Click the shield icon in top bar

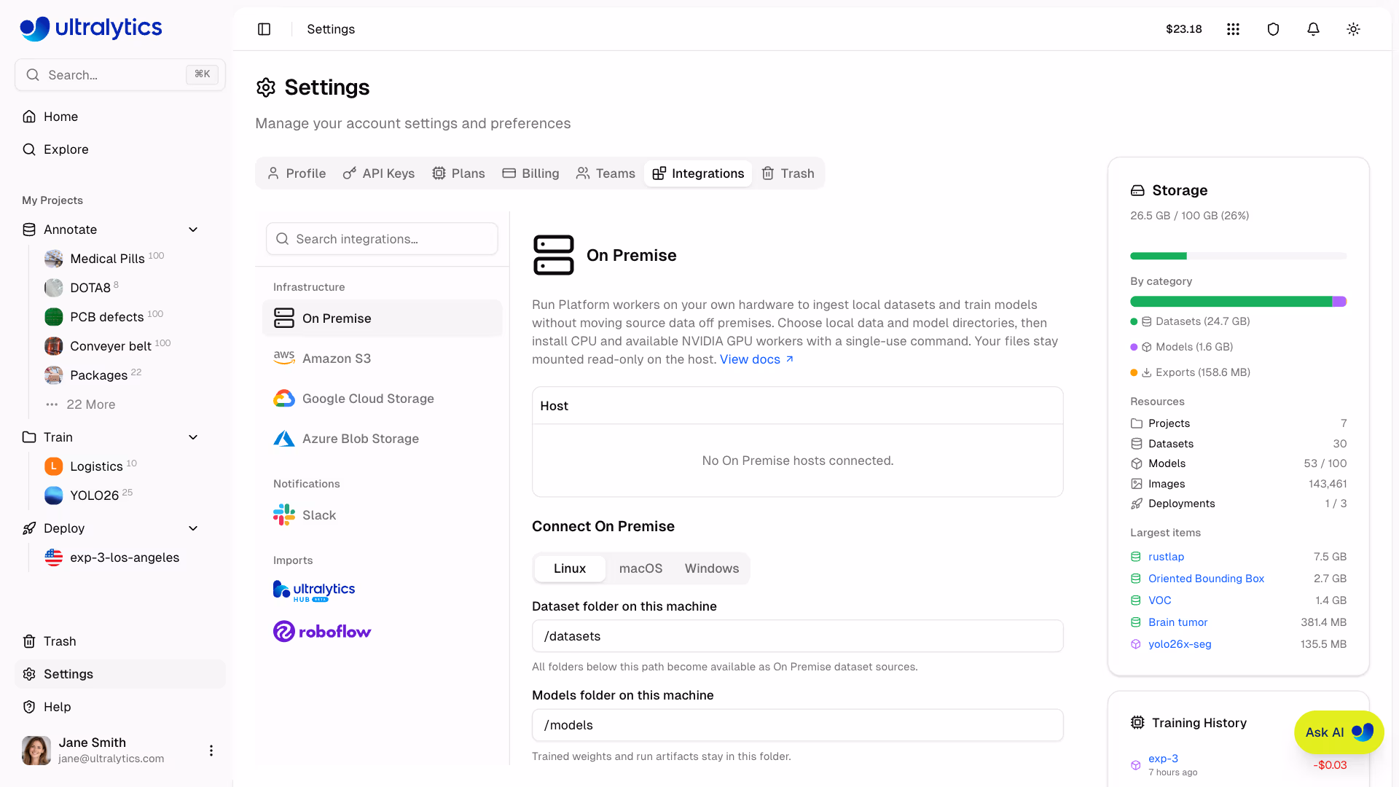1273,29
